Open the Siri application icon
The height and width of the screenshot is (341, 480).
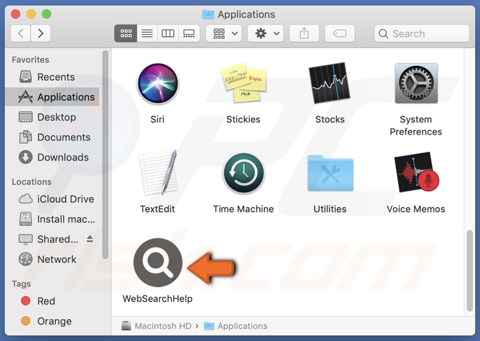(x=157, y=83)
